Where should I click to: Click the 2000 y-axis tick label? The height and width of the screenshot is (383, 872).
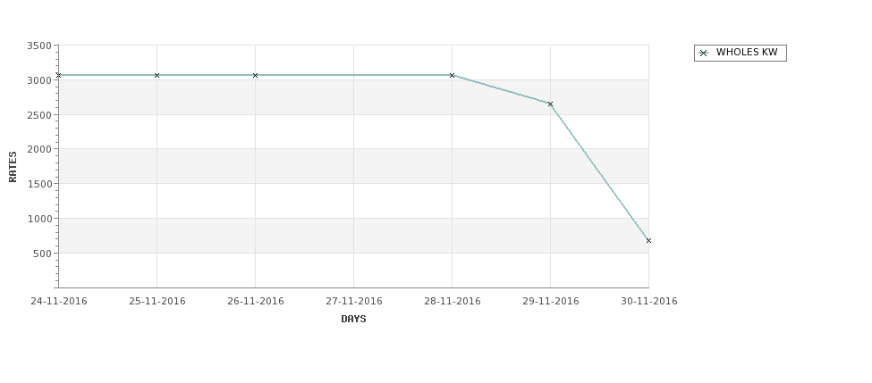(39, 149)
